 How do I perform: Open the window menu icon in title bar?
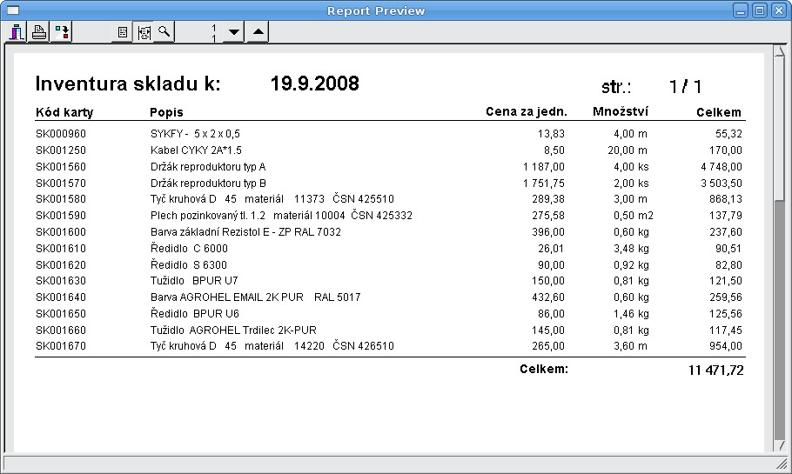13,10
